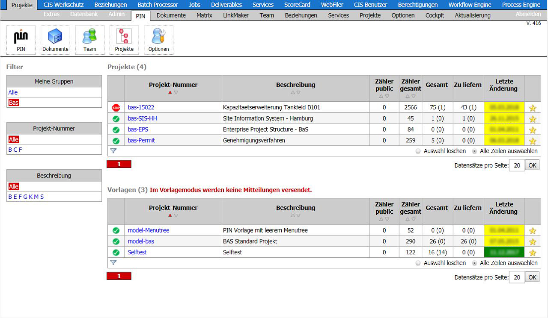The width and height of the screenshot is (548, 318).
Task: Click the red stop icon for bas-15022
Action: [116, 107]
